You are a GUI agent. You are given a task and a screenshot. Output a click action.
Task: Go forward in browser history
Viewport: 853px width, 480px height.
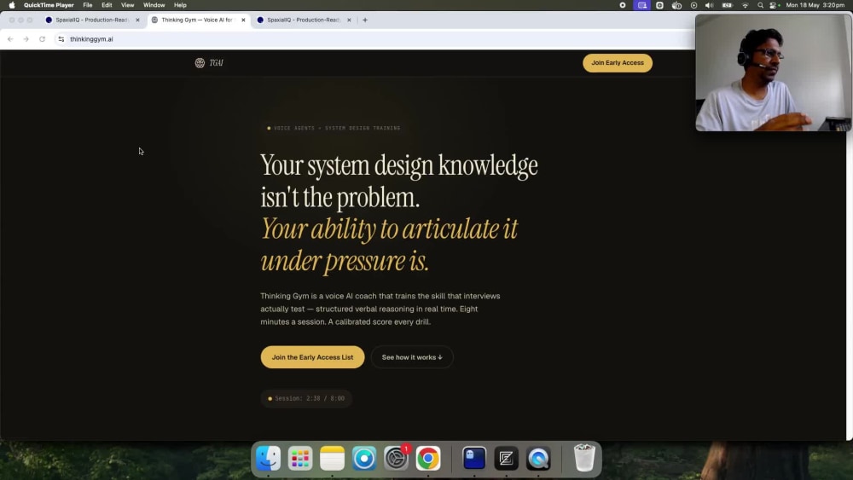coord(26,39)
